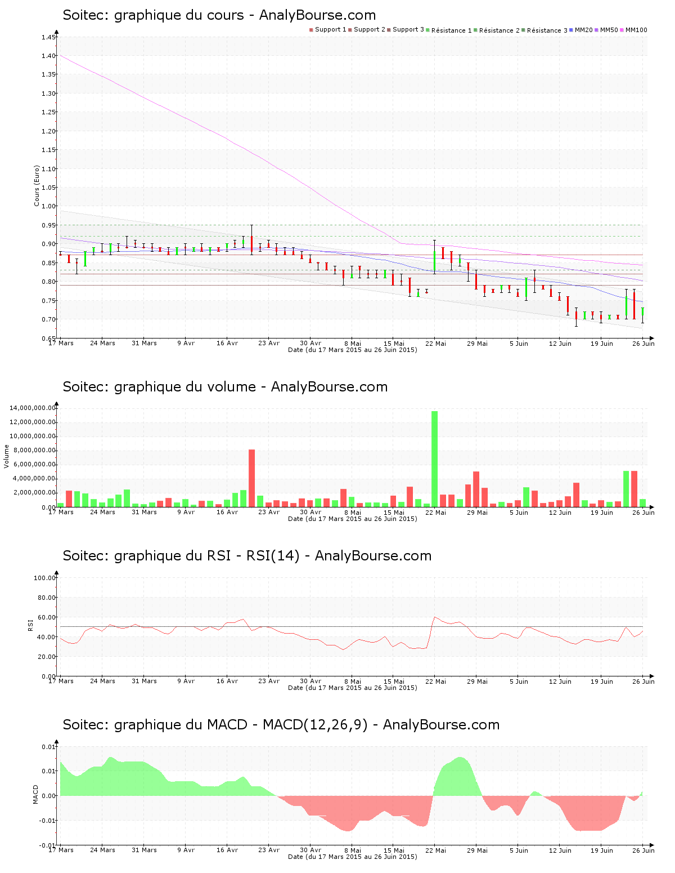Select the Résistance 2 legend label

click(499, 30)
